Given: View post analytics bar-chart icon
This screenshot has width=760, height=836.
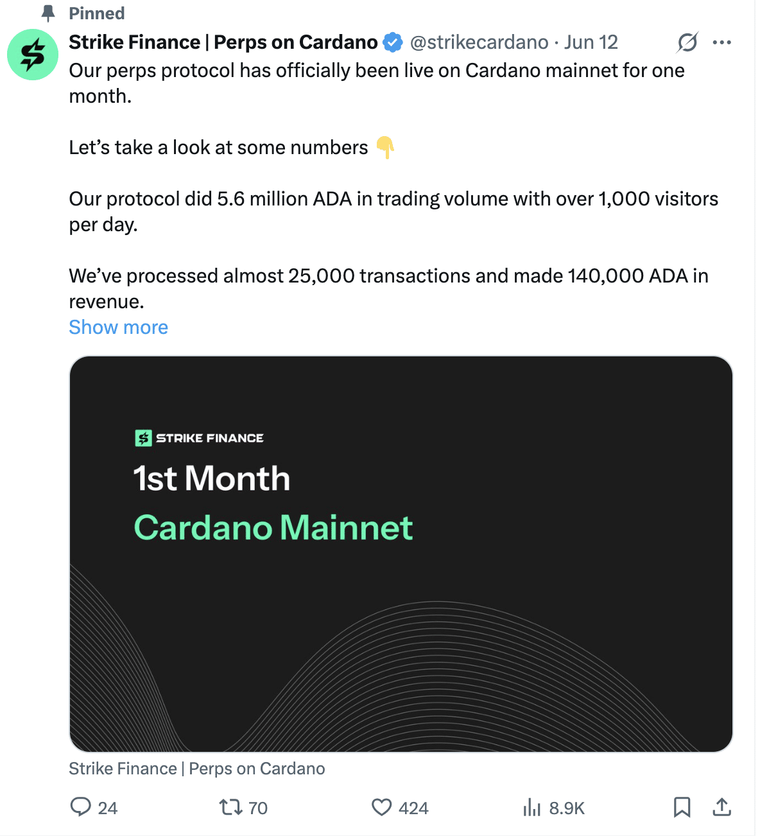Looking at the screenshot, I should coord(531,807).
